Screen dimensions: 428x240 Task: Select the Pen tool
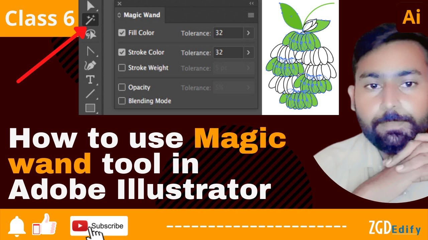click(x=90, y=65)
